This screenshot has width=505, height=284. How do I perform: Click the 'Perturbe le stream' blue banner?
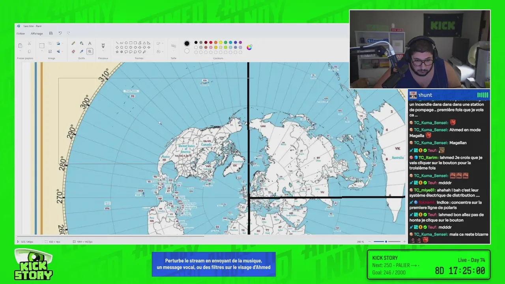point(213,264)
